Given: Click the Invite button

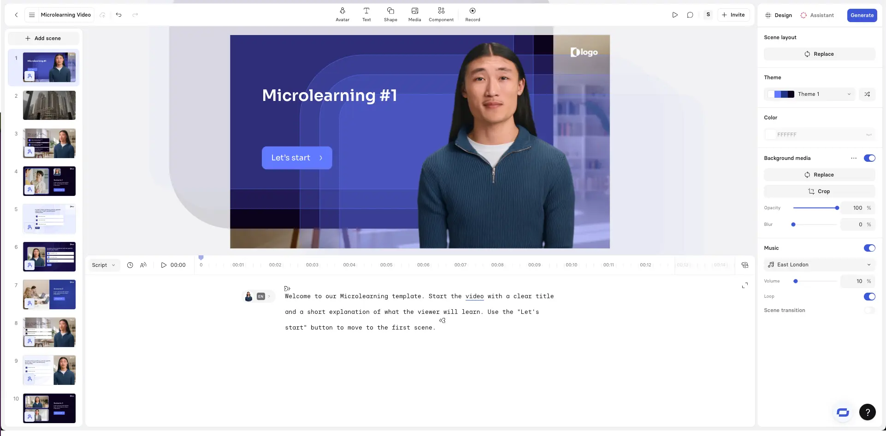Looking at the screenshot, I should click(x=733, y=15).
